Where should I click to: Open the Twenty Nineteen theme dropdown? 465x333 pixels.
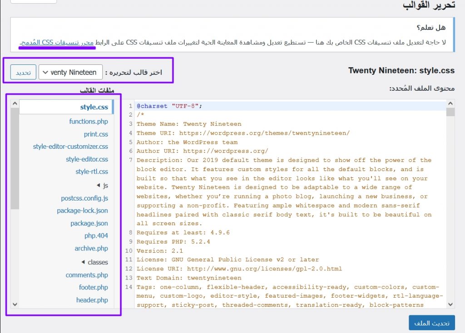click(x=70, y=72)
